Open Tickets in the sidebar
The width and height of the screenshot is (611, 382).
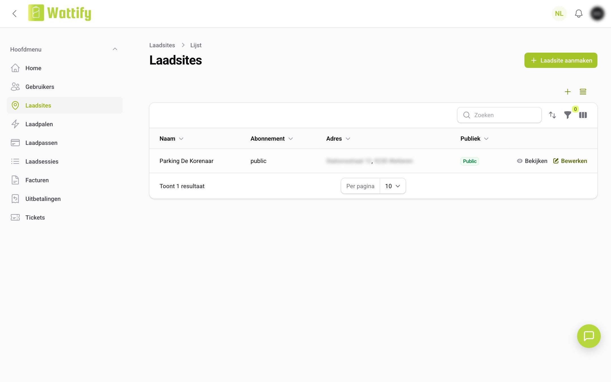pos(65,218)
